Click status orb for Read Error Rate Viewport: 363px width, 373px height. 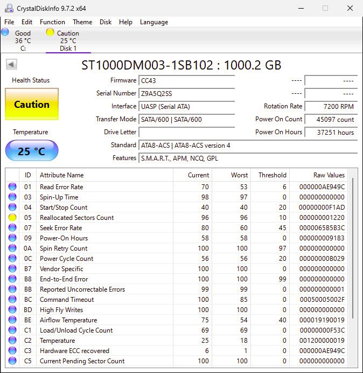click(x=12, y=186)
